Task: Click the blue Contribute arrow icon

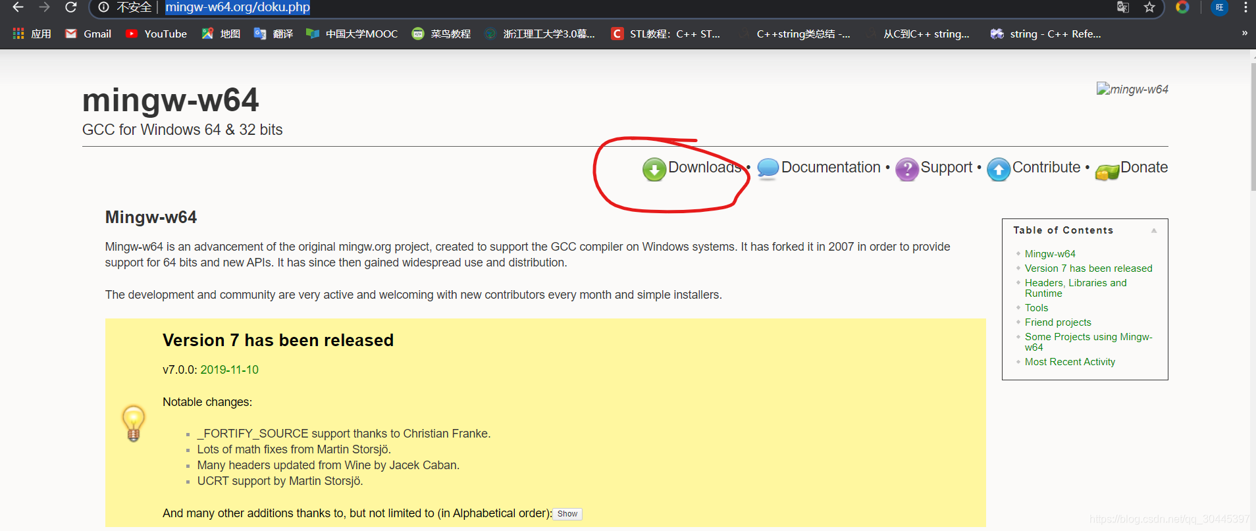Action: 998,169
